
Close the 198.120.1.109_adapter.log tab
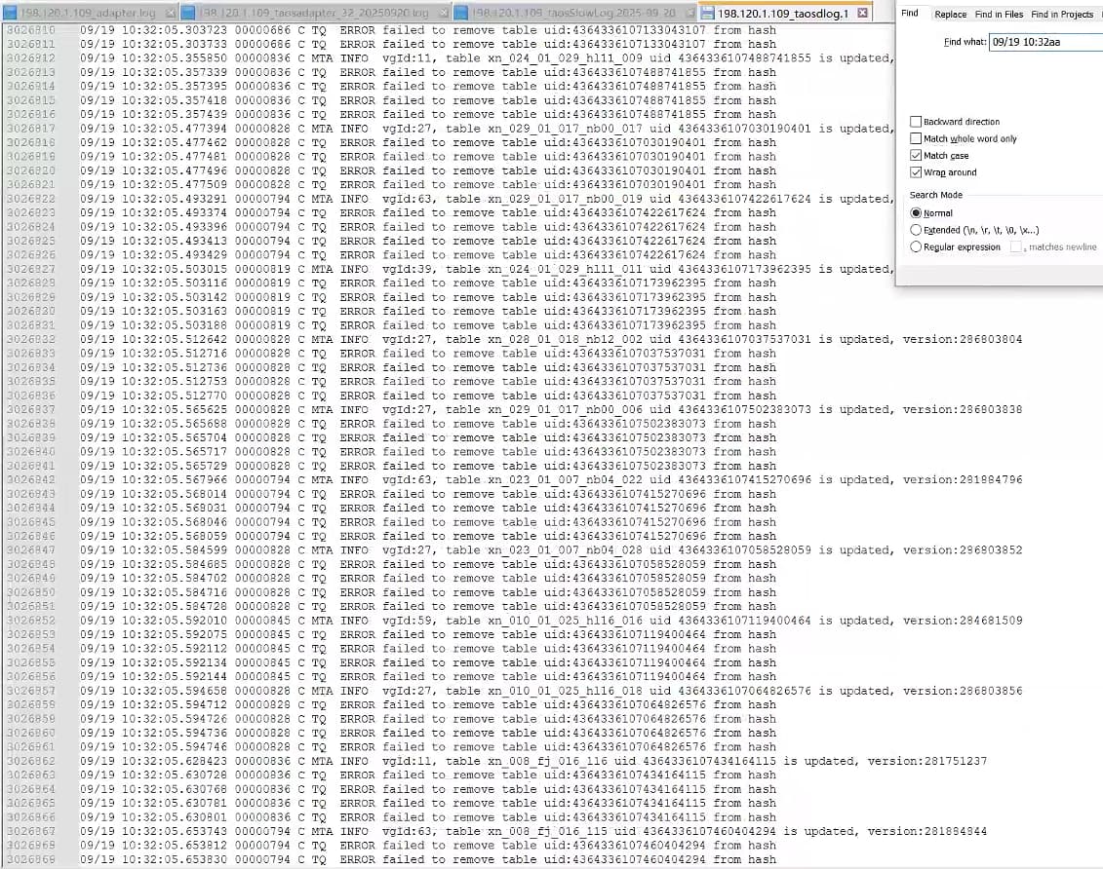pyautogui.click(x=171, y=14)
